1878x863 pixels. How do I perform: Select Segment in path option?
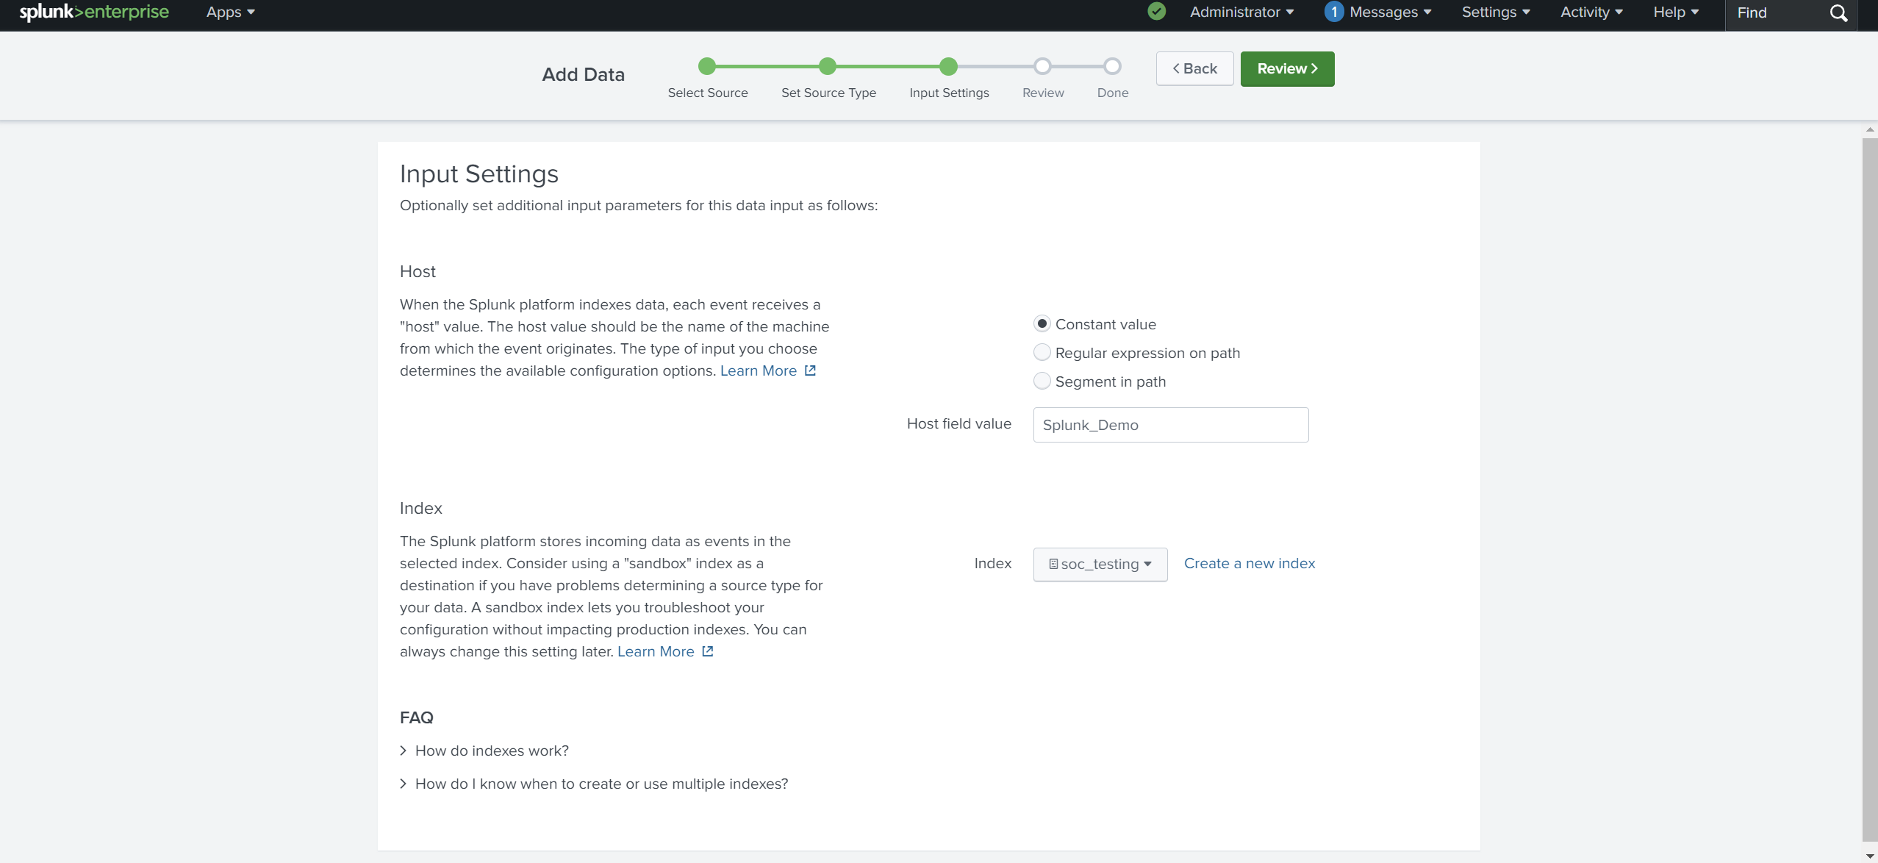(1042, 382)
